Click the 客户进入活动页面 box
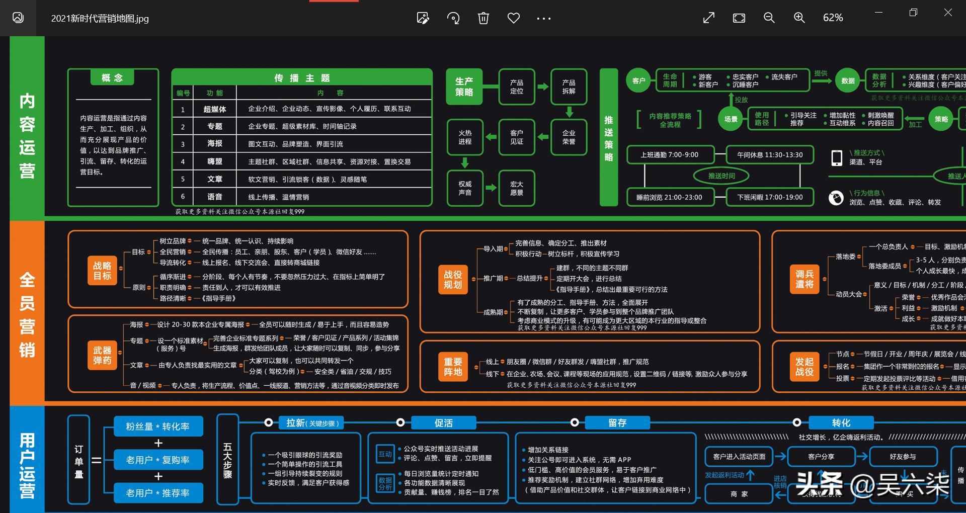 (739, 457)
